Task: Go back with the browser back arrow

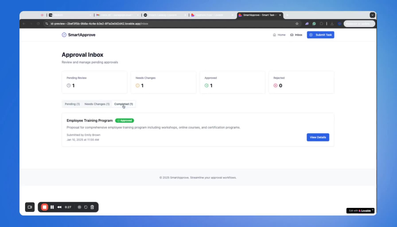Action: [24, 23]
